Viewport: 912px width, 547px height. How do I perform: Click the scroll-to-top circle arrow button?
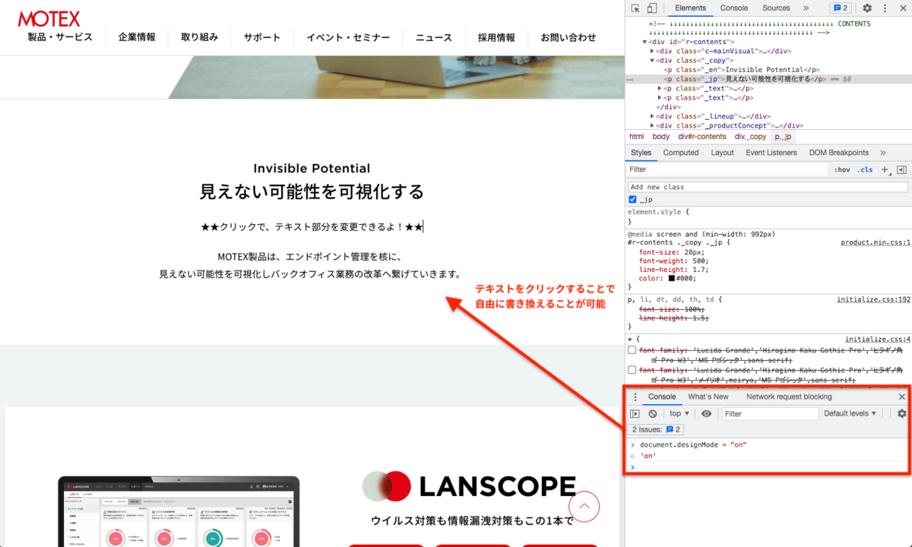(584, 506)
